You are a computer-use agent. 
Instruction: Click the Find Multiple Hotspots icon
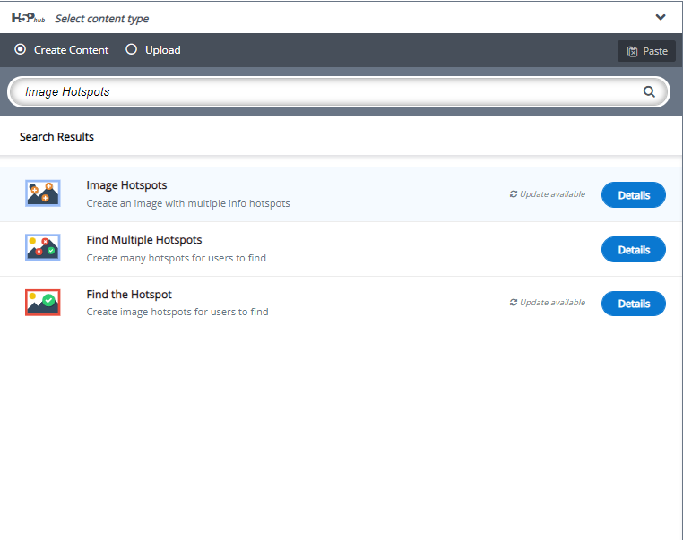43,248
